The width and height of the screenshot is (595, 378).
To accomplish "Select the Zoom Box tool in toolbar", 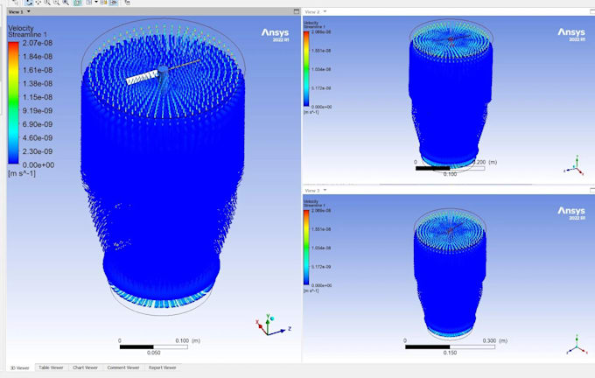I will pyautogui.click(x=56, y=3).
